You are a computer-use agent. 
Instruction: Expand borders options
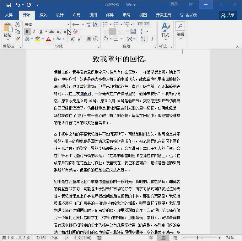tap(121, 39)
